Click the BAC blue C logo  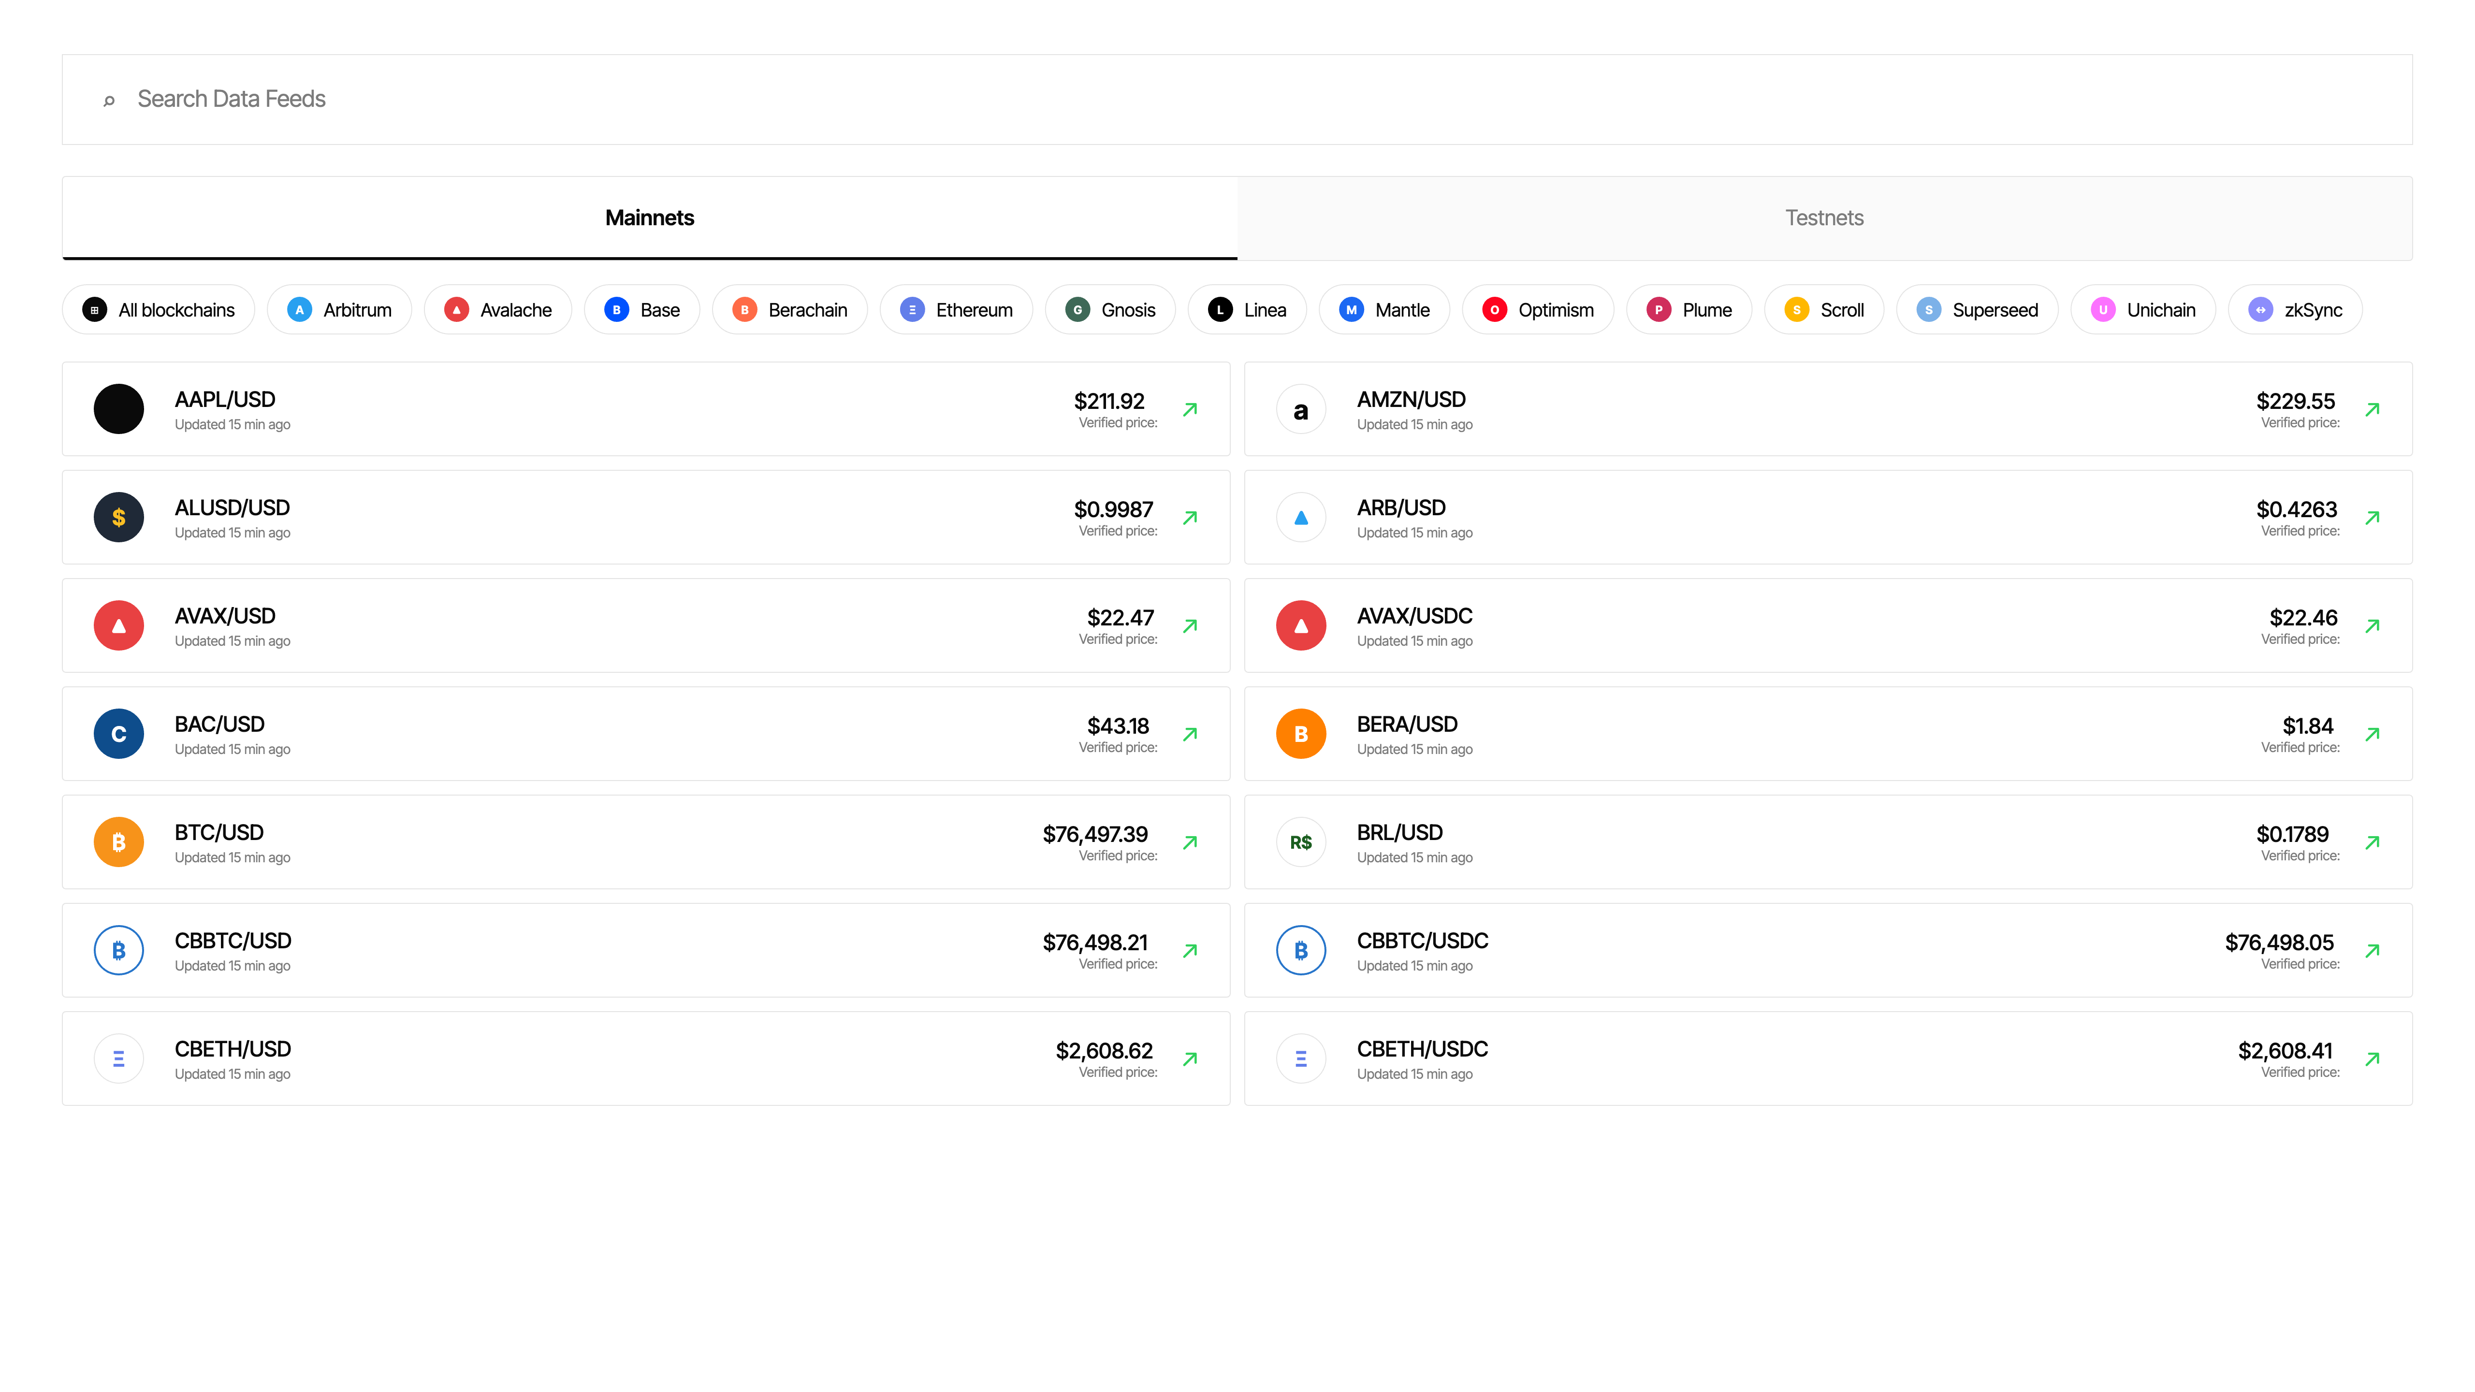point(119,734)
